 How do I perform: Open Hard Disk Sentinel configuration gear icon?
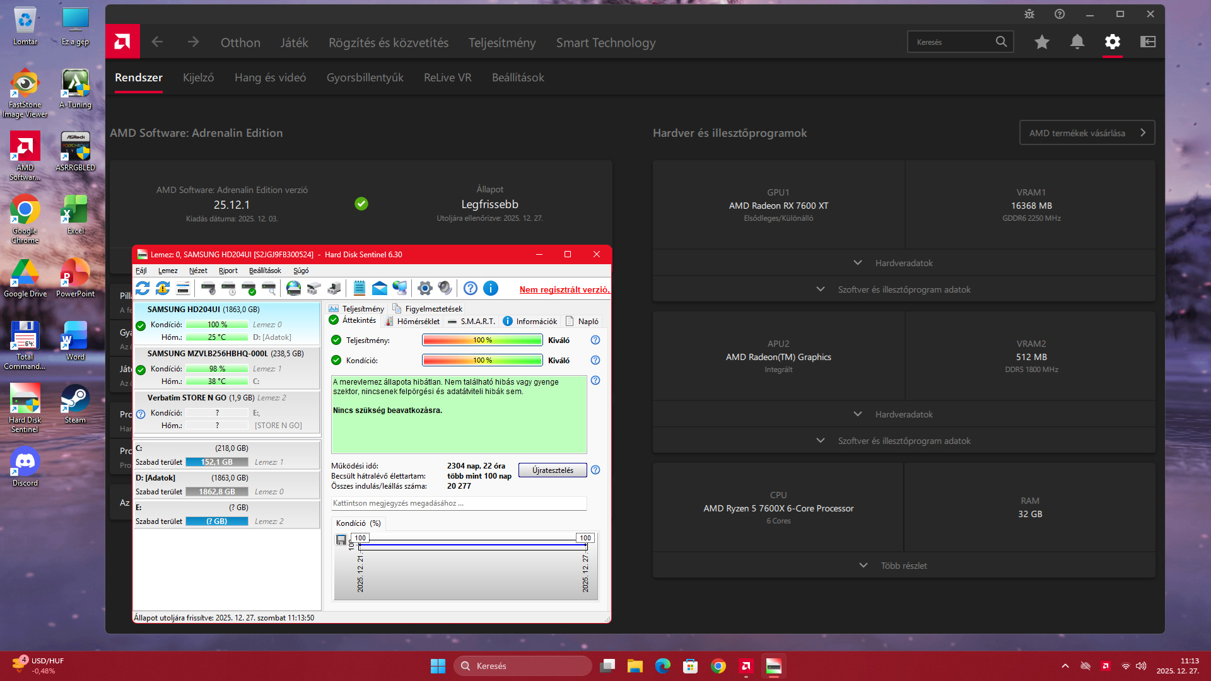[424, 289]
